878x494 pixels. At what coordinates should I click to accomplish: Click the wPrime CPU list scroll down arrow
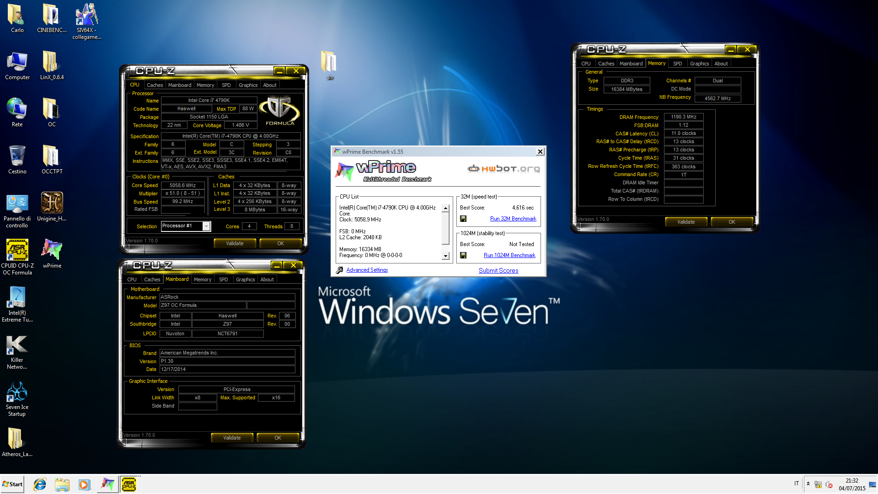point(445,256)
